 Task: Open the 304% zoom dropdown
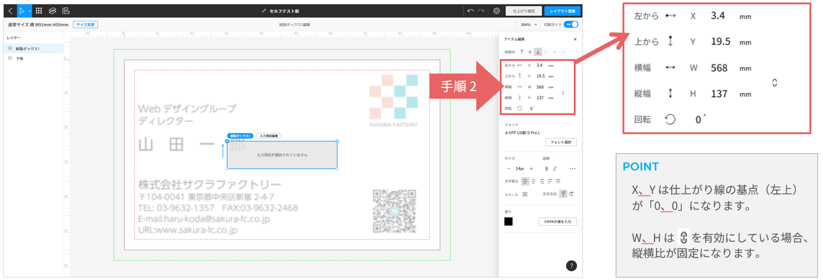(528, 25)
